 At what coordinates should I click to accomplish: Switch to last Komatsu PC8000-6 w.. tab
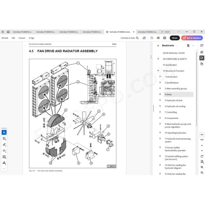147,32
